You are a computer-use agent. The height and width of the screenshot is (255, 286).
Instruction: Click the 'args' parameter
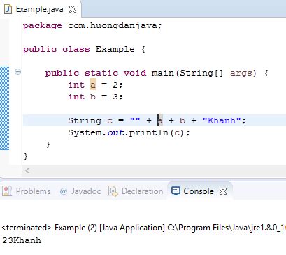pyautogui.click(x=241, y=73)
